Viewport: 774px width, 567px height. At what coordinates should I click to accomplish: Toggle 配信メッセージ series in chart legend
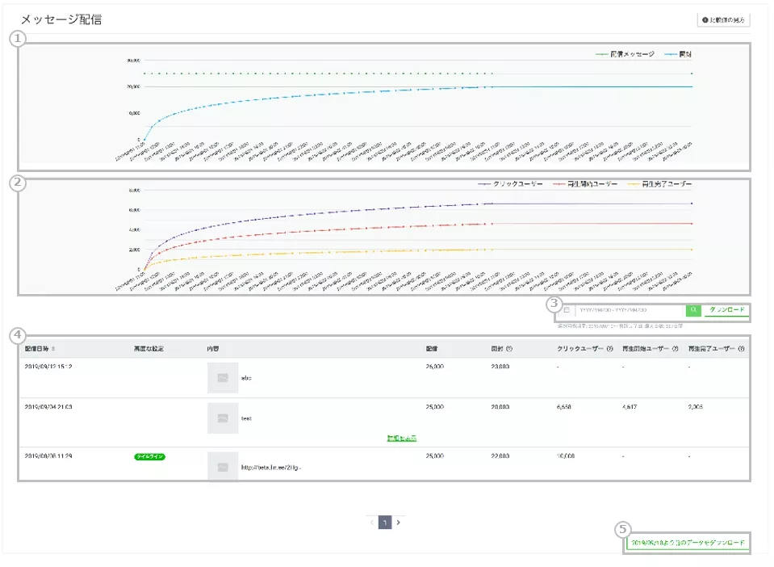tap(625, 54)
